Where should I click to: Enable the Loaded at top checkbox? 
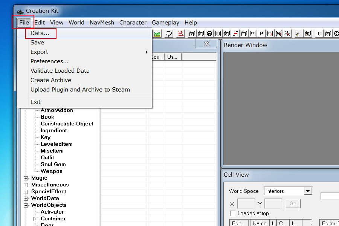pyautogui.click(x=233, y=214)
